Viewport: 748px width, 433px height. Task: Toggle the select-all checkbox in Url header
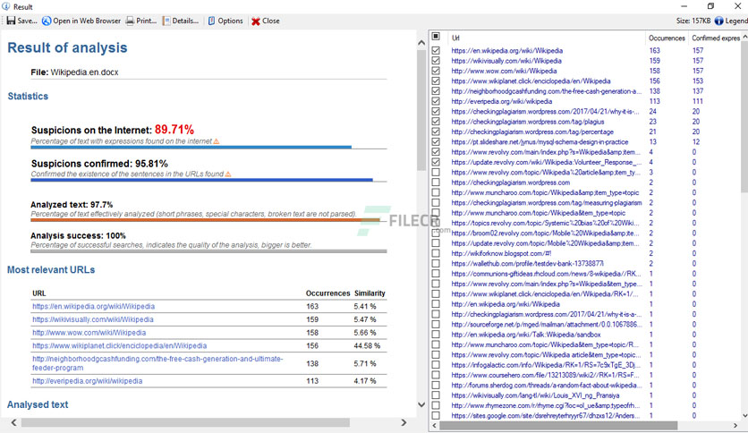pos(436,37)
